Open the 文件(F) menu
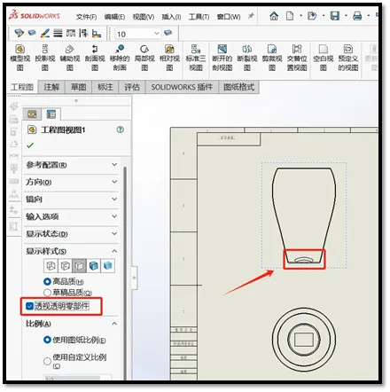This screenshot has width=390, height=392. click(86, 17)
